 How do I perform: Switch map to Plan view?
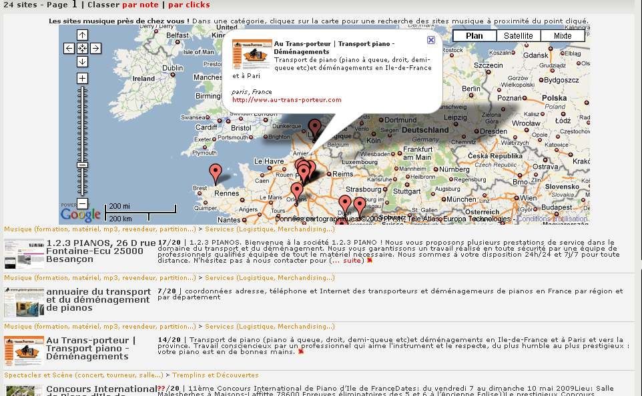(474, 35)
